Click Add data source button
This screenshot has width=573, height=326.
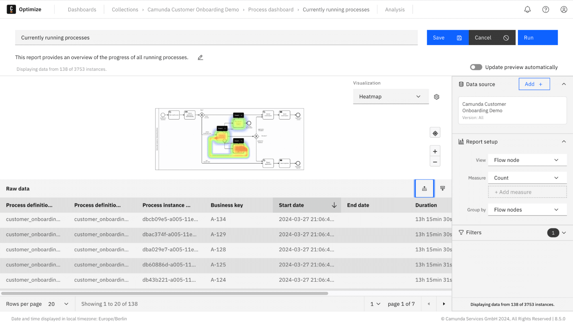(534, 84)
